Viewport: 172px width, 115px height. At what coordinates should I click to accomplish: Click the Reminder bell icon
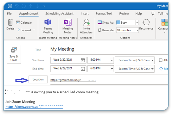(x=99, y=30)
